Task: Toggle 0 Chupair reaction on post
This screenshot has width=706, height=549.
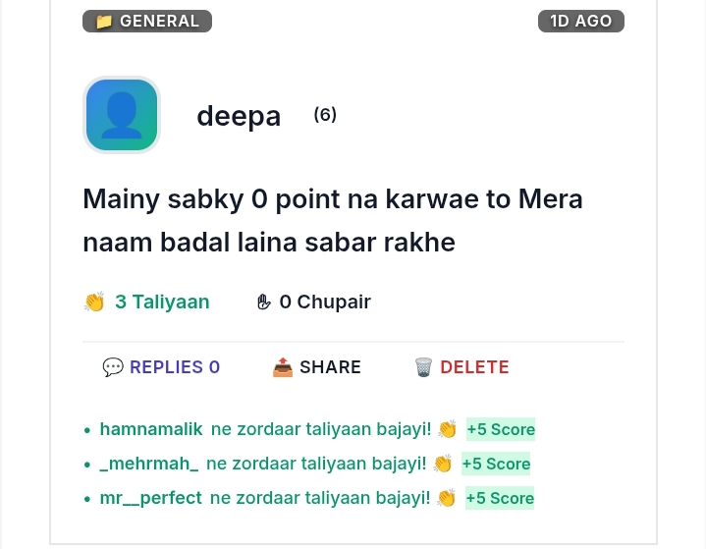Action: click(x=313, y=302)
